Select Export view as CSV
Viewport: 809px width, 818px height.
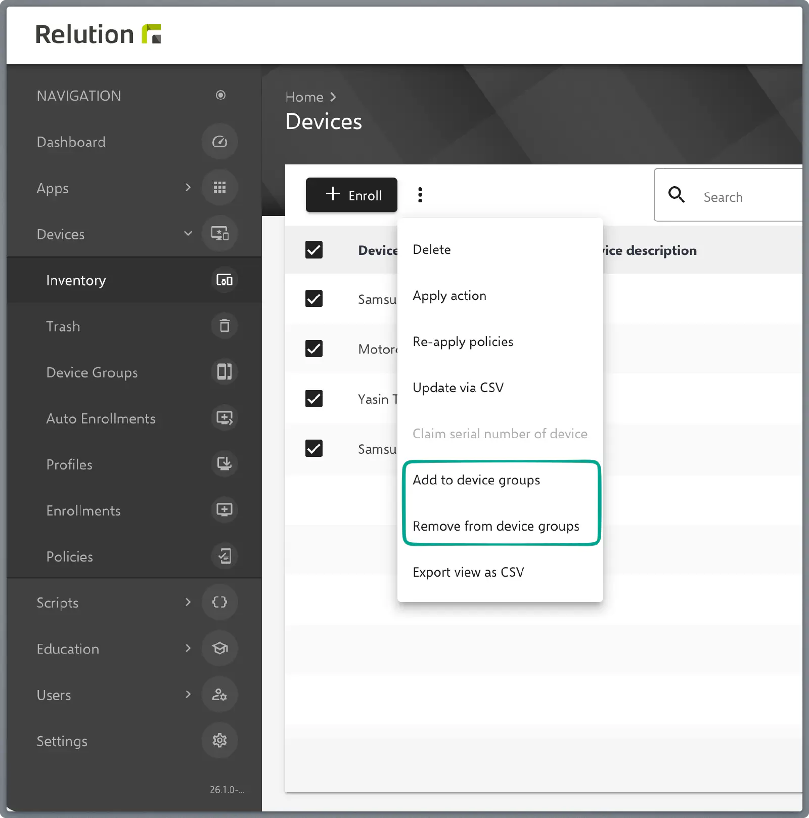coord(500,572)
